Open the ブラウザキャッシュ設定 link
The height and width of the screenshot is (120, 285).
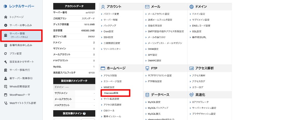click(204, 114)
